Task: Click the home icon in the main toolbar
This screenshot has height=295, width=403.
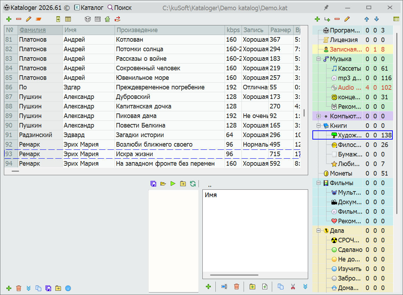Action: coord(107,19)
